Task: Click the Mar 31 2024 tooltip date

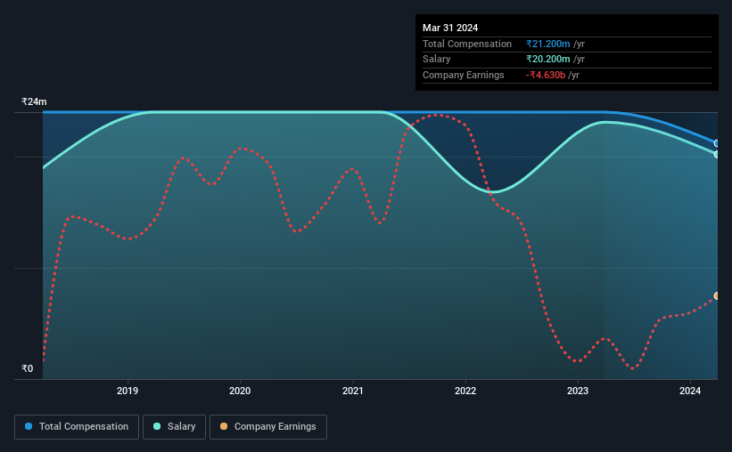Action: (450, 28)
